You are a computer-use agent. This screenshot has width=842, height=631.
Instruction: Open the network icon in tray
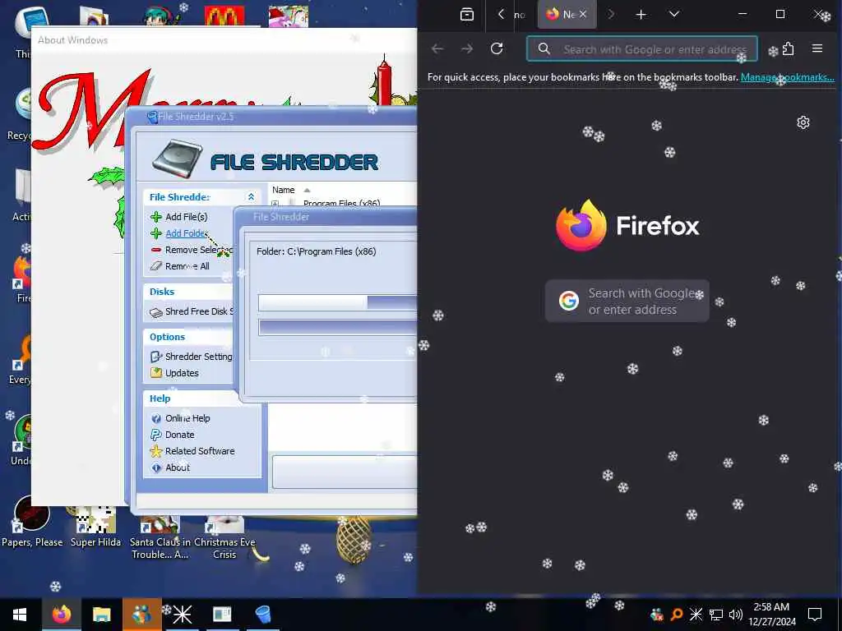716,615
